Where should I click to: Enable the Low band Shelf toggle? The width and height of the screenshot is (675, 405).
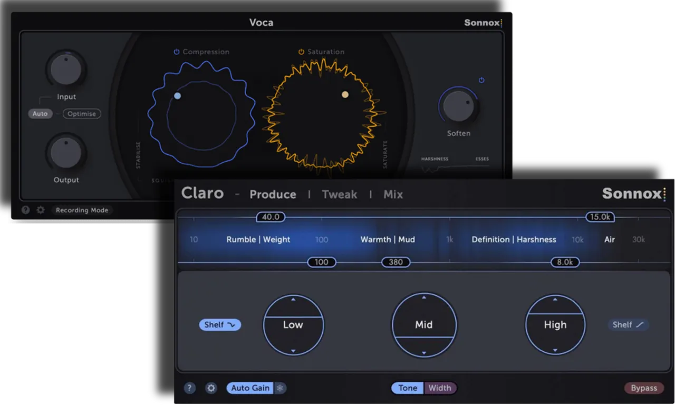(220, 325)
